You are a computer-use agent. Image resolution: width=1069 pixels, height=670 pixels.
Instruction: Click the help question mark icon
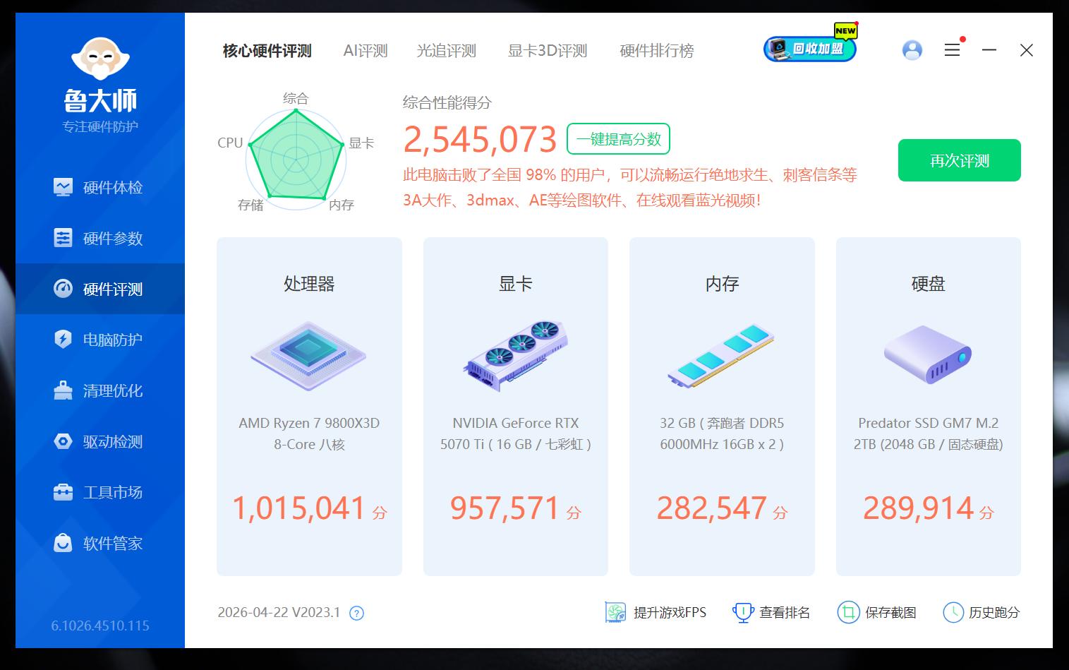pyautogui.click(x=357, y=613)
